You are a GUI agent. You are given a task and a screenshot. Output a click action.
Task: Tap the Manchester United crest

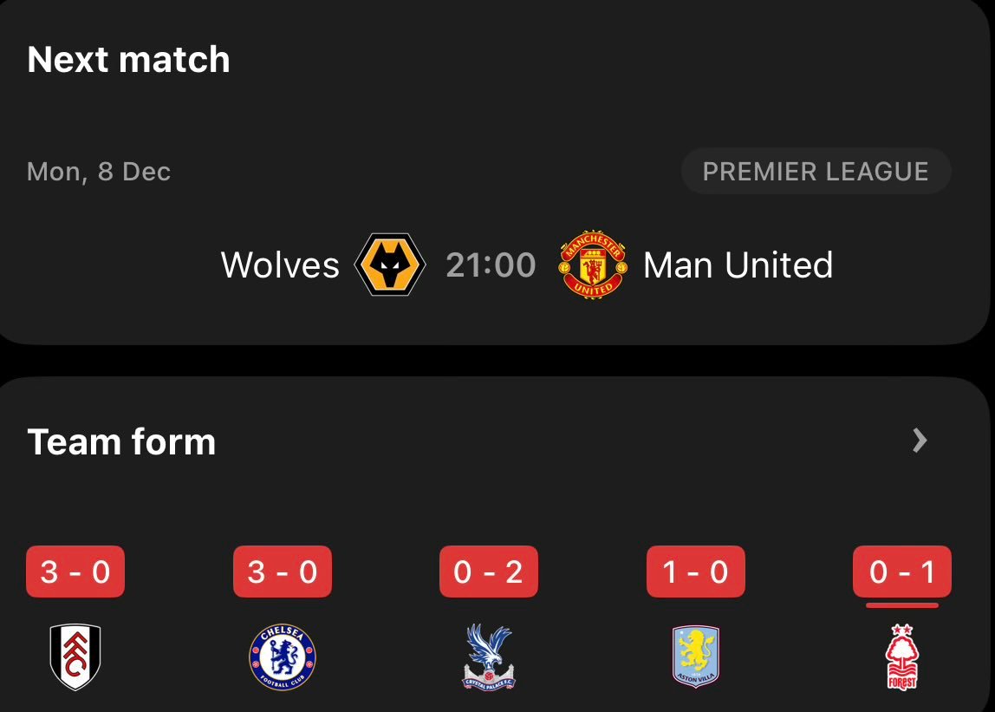pyautogui.click(x=592, y=265)
